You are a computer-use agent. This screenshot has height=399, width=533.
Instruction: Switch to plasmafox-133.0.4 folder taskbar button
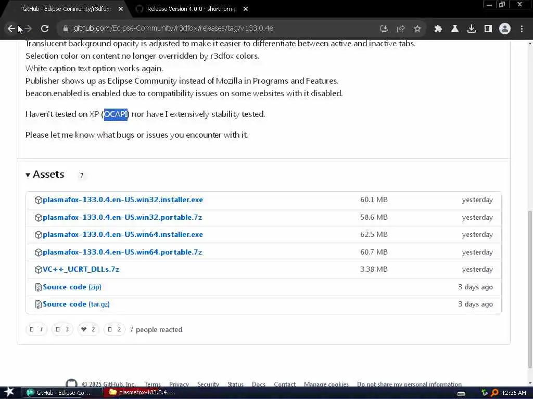144,393
